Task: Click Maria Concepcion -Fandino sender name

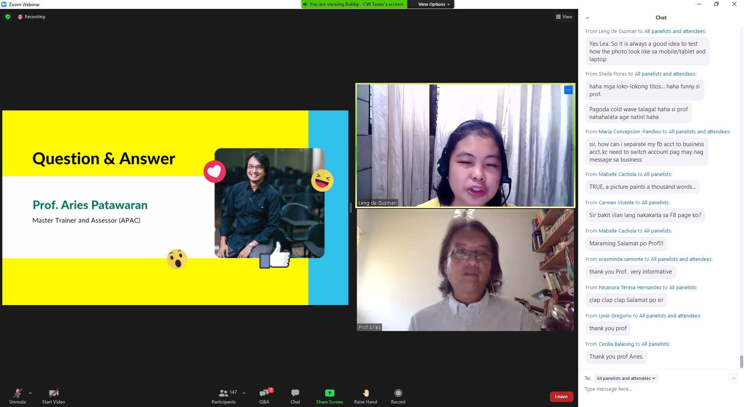Action: pos(630,132)
